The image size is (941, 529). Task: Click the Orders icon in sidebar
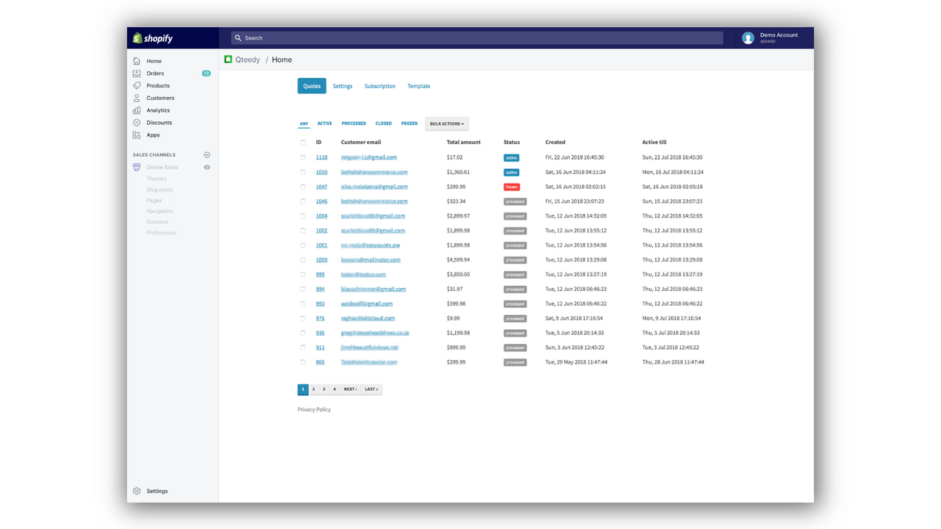[137, 73]
